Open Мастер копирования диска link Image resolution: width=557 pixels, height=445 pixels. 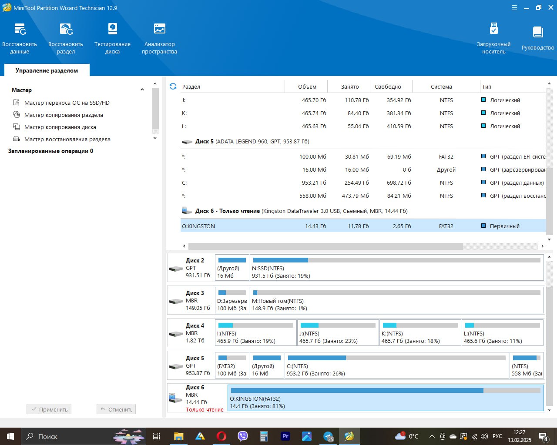click(x=60, y=127)
